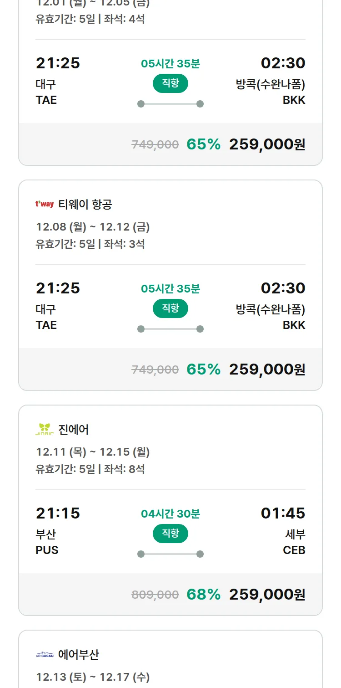This screenshot has width=341, height=688.
Task: Select the 12.08 (월) ~ 12.12 (금) date range
Action: click(x=93, y=227)
